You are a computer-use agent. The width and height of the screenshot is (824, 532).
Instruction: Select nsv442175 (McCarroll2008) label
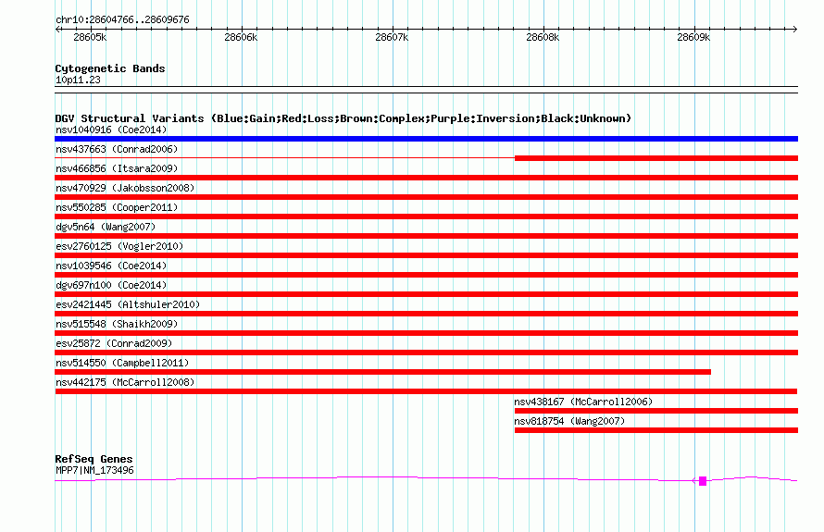point(125,382)
